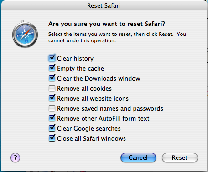Click the 'Clear history' label text
This screenshot has height=172, width=208.
click(75, 58)
